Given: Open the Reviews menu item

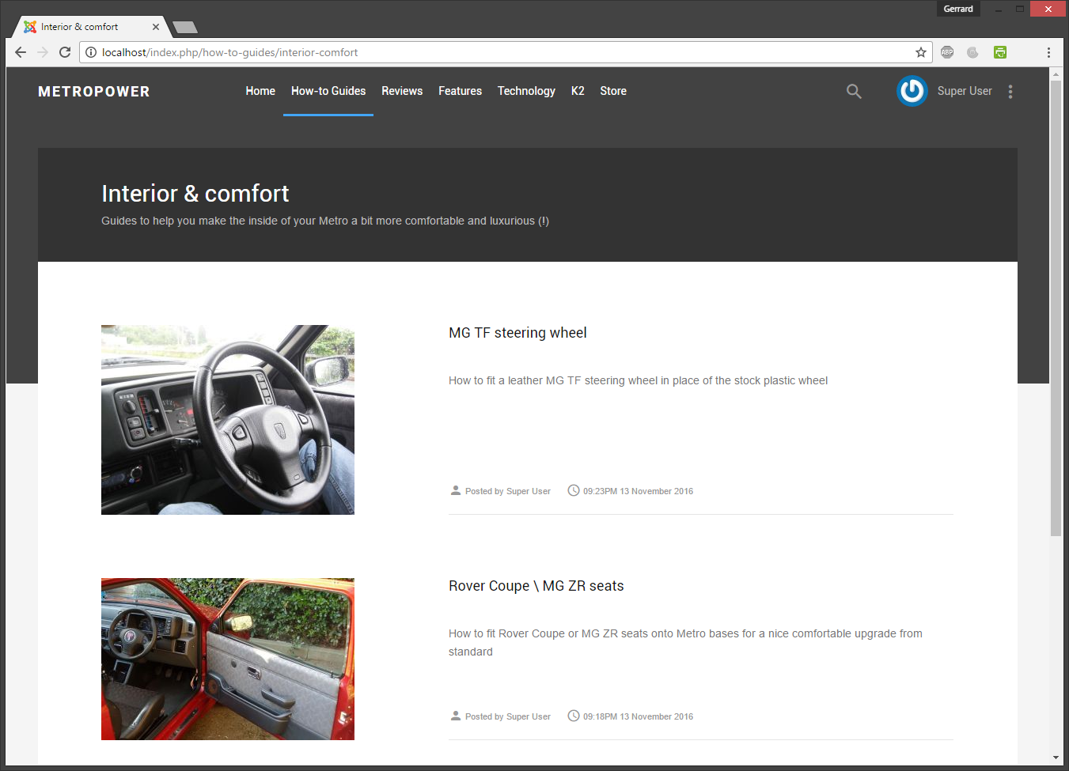Looking at the screenshot, I should point(402,91).
